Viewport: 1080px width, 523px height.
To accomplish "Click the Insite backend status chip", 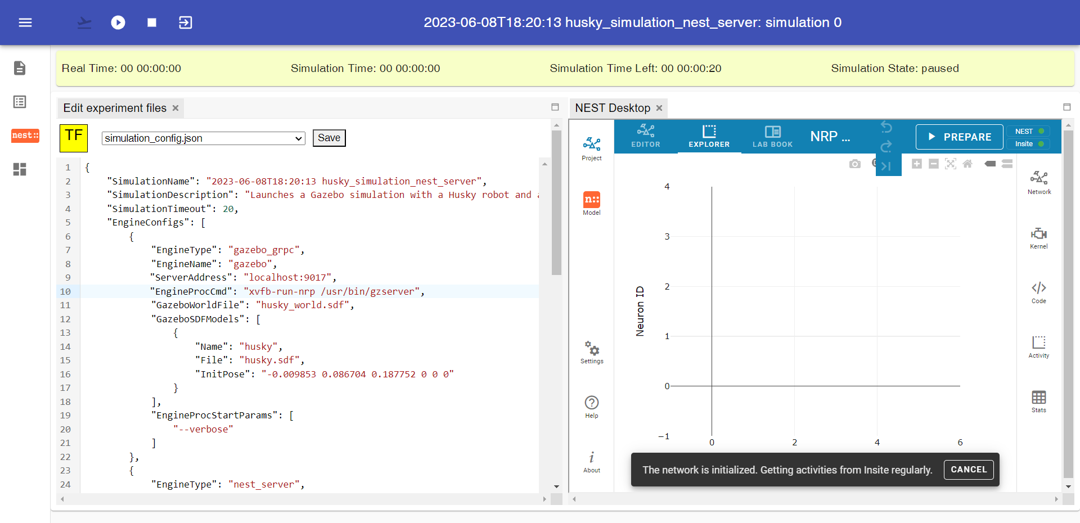I will pyautogui.click(x=1029, y=144).
